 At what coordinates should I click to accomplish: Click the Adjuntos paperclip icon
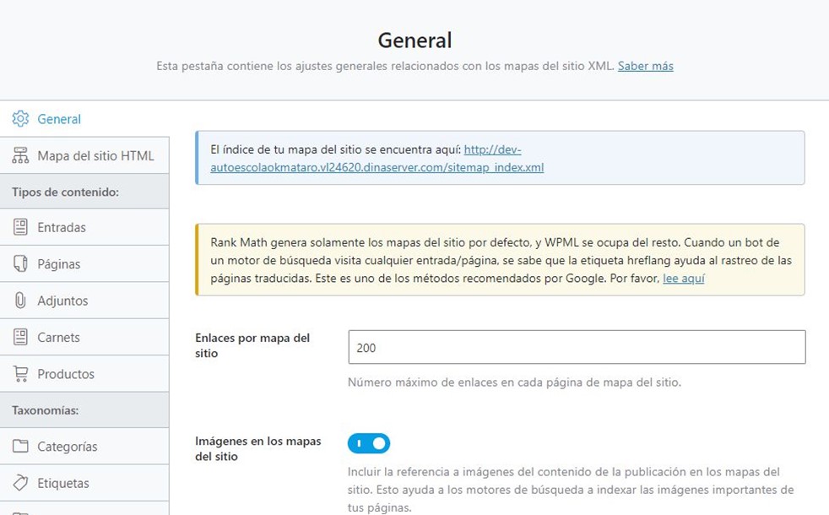(x=20, y=301)
